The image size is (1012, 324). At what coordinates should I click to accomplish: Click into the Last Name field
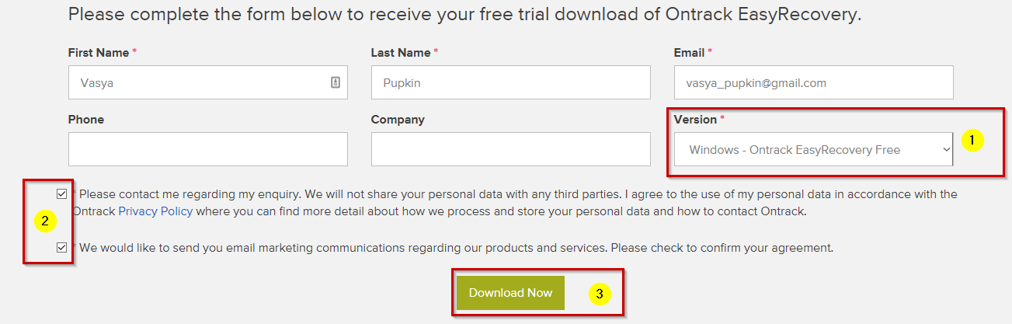click(510, 82)
